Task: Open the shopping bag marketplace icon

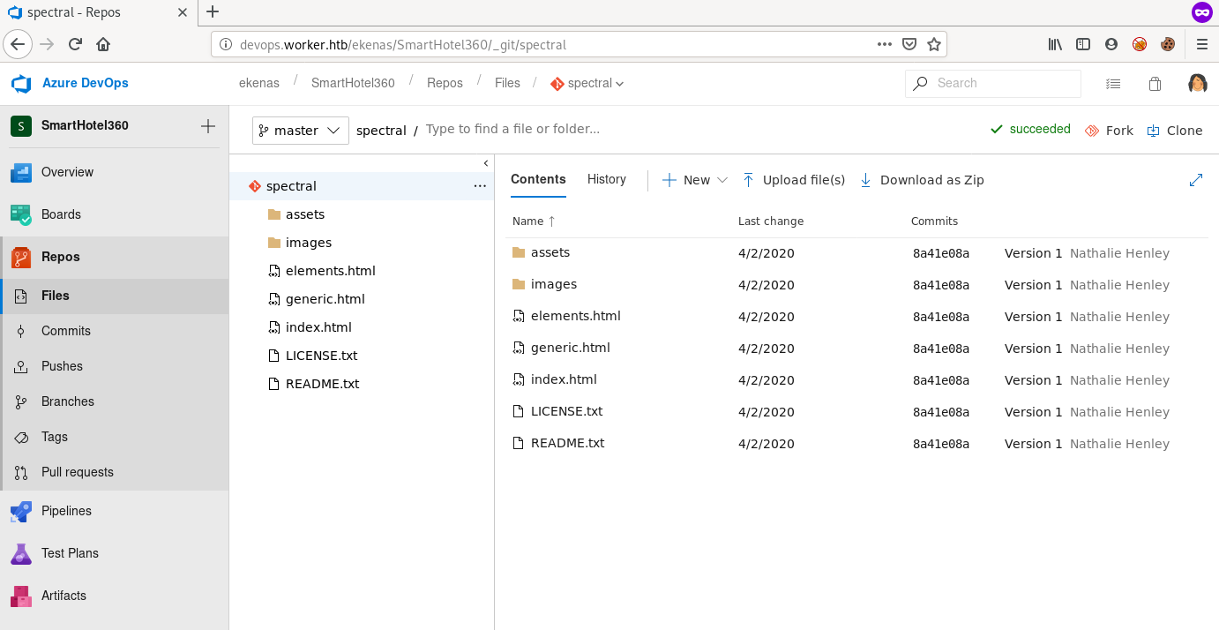Action: (x=1155, y=84)
